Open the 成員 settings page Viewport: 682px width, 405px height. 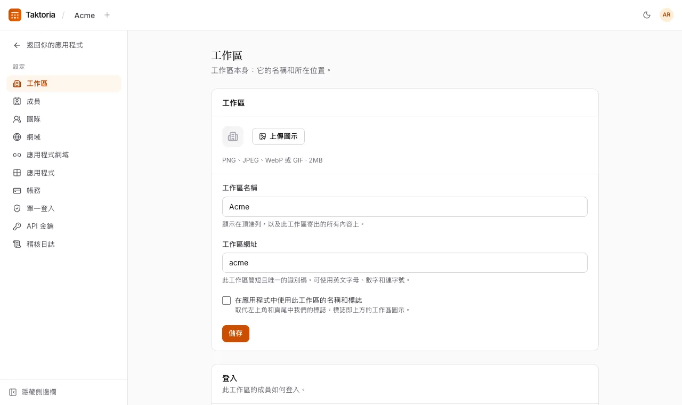pyautogui.click(x=64, y=101)
